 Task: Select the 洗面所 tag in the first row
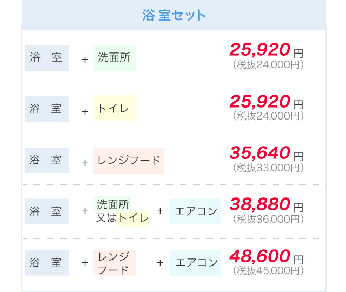(114, 58)
